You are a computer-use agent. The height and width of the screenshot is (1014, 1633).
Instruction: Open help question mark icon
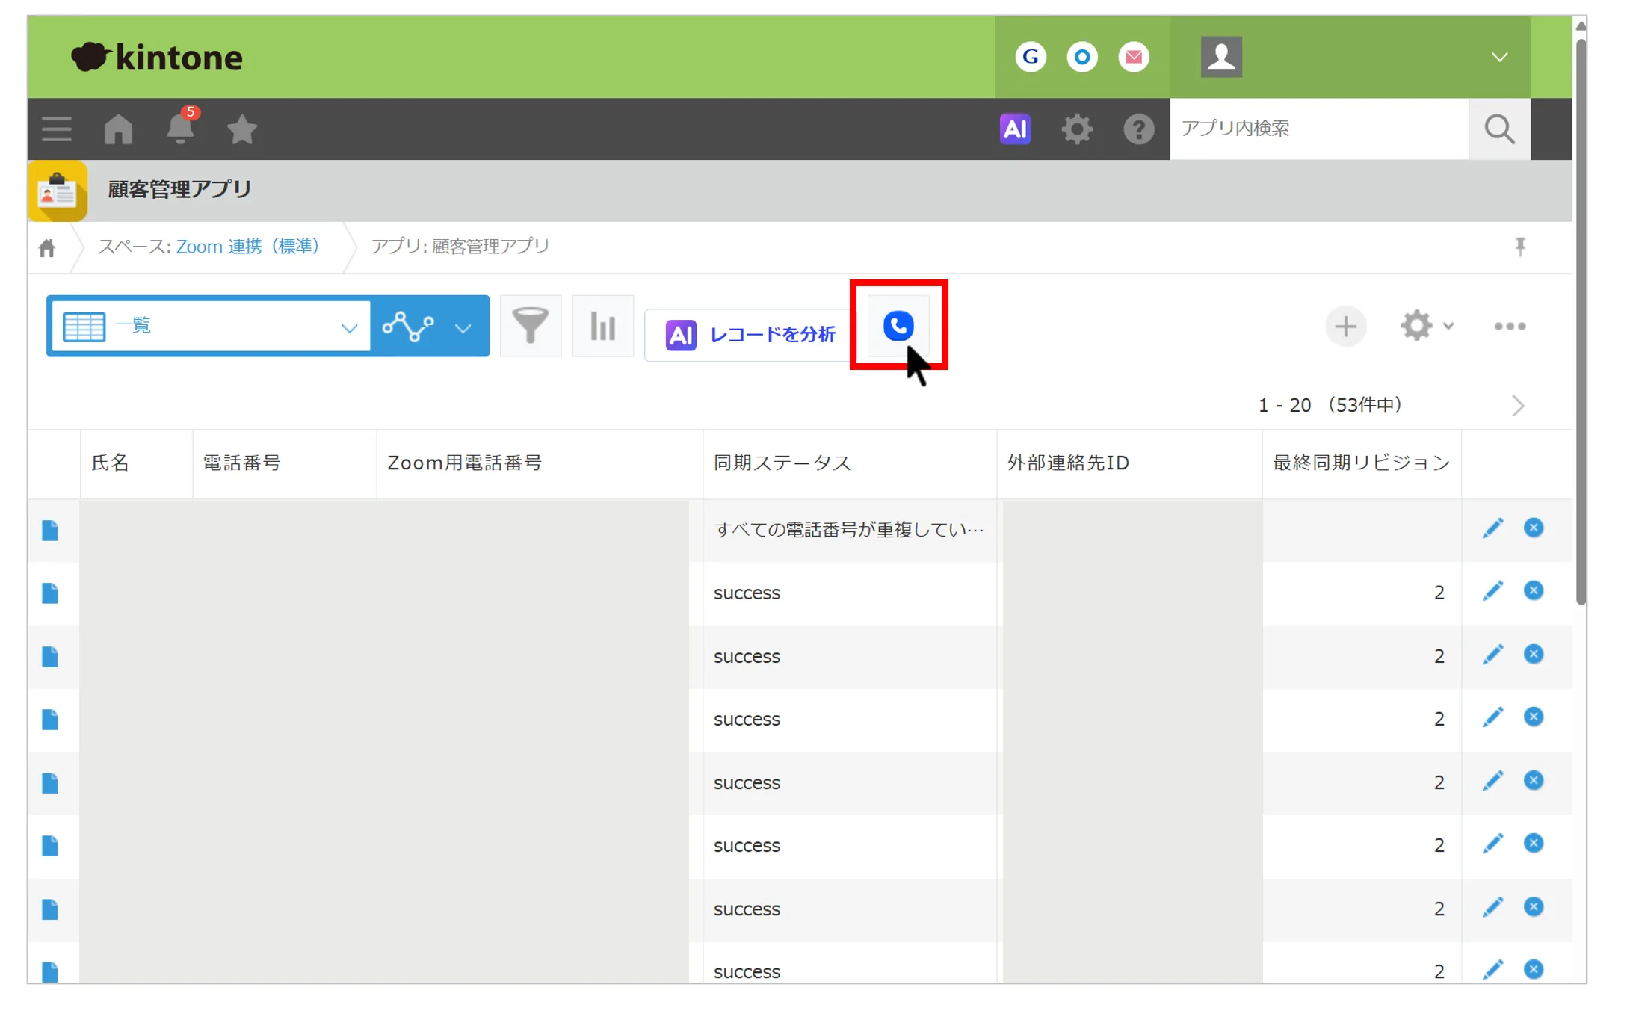[x=1138, y=129]
